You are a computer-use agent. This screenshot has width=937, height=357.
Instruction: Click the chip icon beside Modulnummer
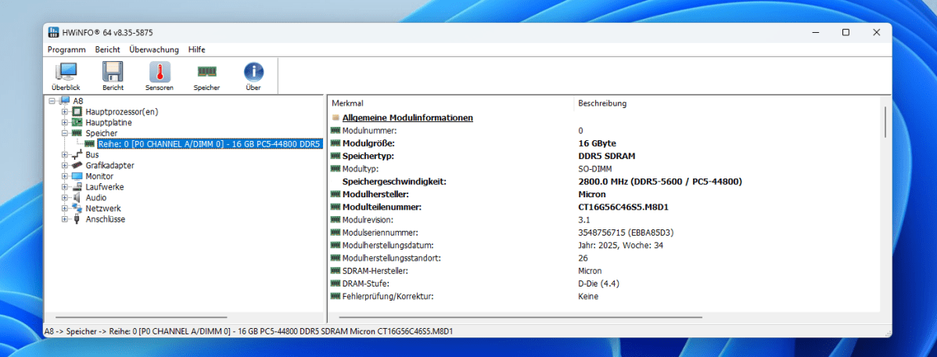point(336,131)
